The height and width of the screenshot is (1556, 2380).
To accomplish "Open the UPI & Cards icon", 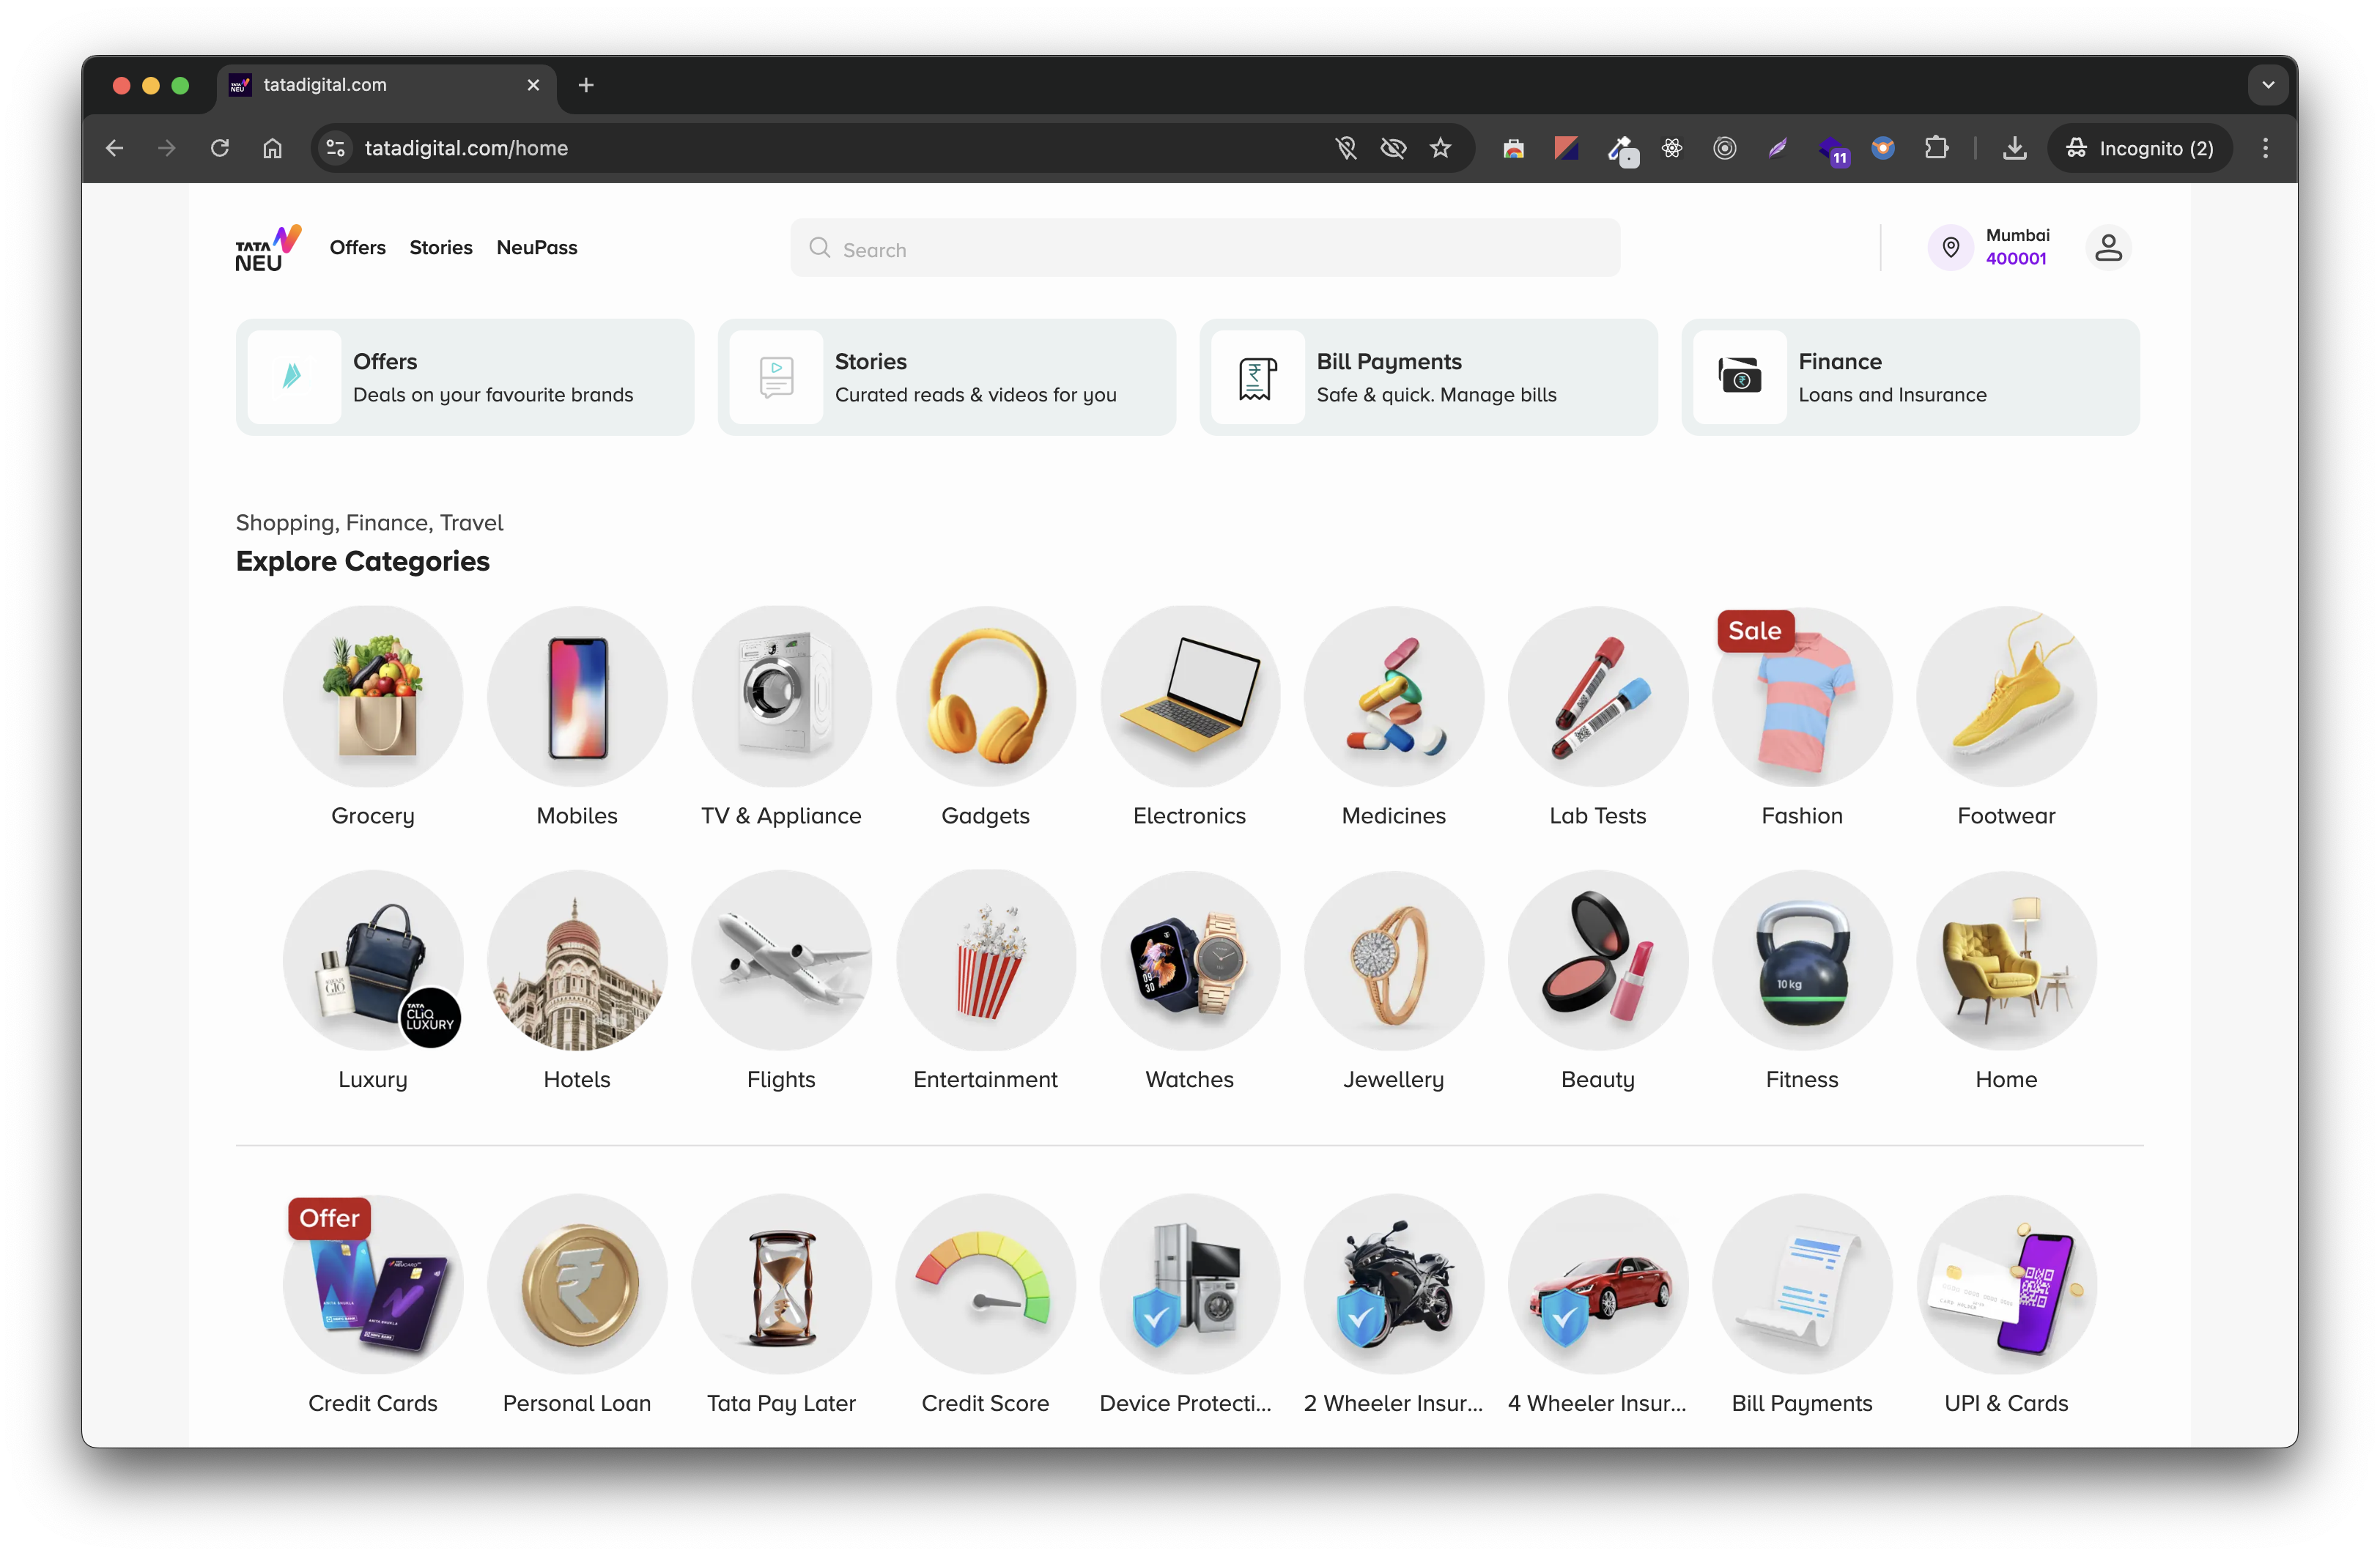I will point(2006,1284).
